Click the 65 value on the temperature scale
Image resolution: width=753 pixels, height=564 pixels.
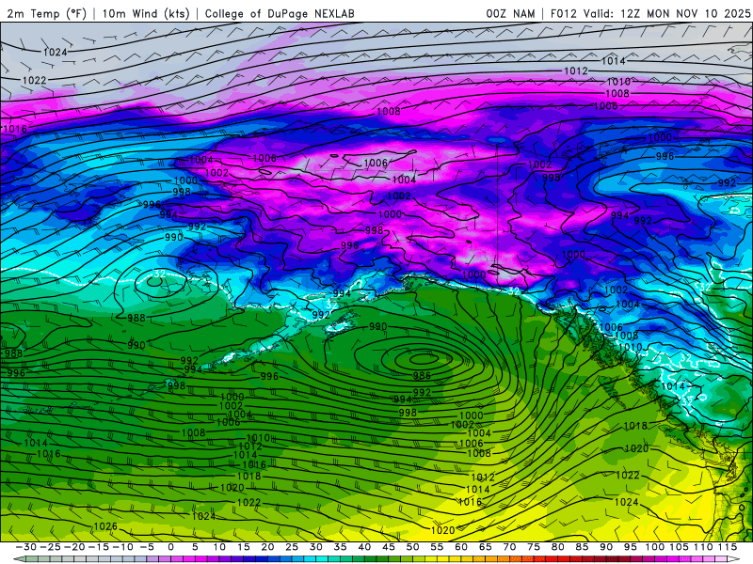coord(485,547)
